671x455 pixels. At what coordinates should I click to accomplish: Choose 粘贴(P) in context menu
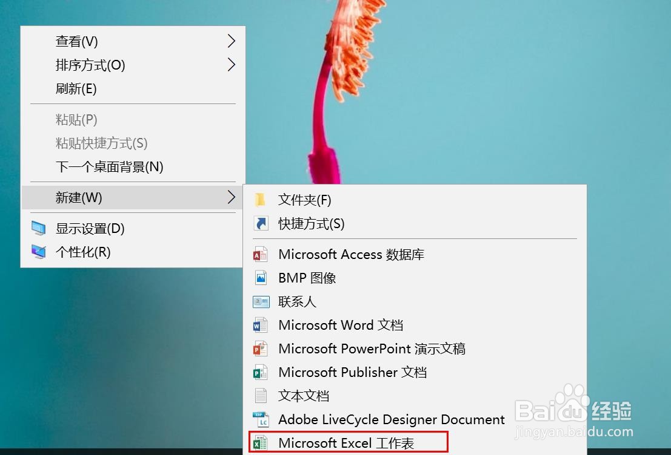[x=133, y=120]
